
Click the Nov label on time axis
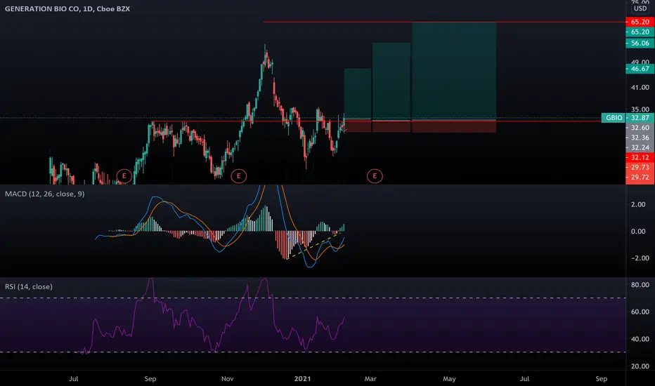point(227,379)
